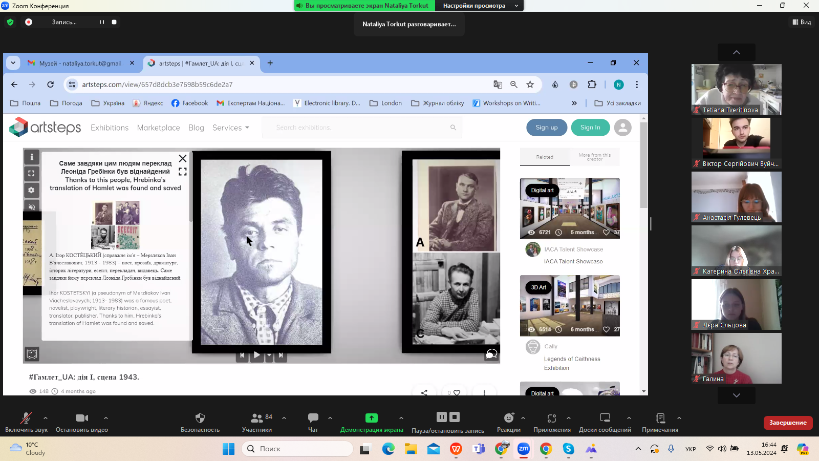
Task: Open the artsteps map icon
Action: pos(32,353)
